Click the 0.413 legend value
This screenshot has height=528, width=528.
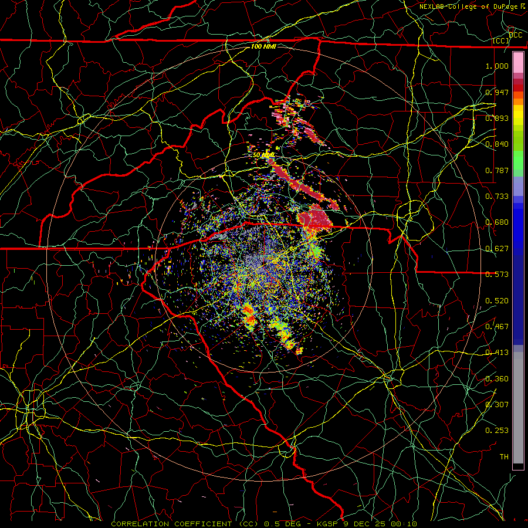pyautogui.click(x=497, y=353)
